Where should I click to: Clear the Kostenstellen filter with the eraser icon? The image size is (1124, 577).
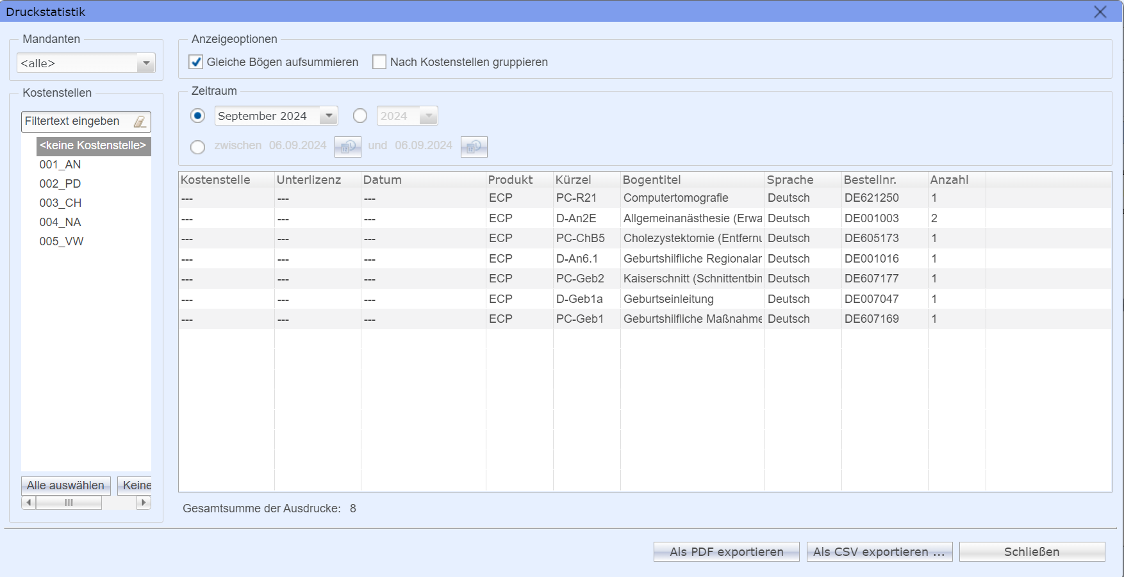140,122
